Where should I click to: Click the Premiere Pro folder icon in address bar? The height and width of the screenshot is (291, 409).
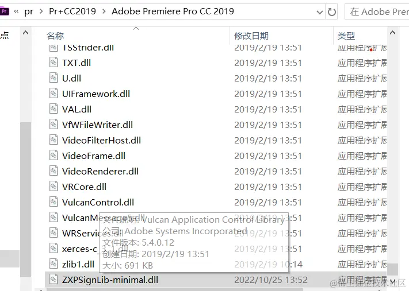point(5,11)
